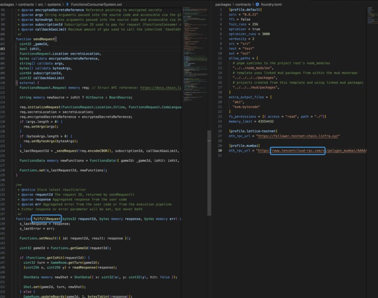
Task: Click the 'fuzz_runs = 256' setting
Action: pos(243,24)
